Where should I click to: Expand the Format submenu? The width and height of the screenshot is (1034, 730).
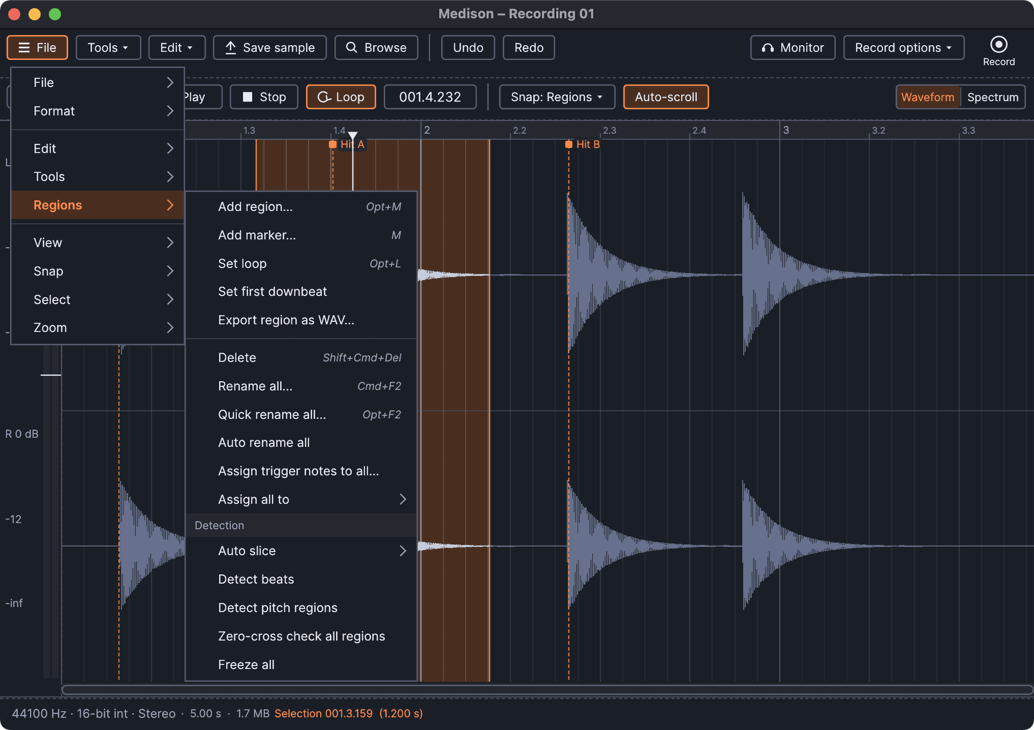[98, 111]
